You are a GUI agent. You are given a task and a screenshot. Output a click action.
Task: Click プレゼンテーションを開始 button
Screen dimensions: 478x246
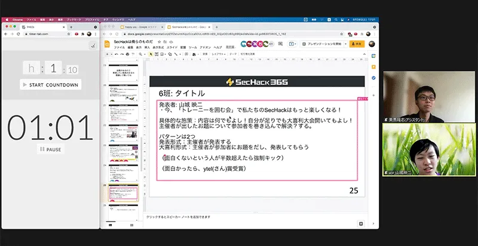(x=322, y=44)
